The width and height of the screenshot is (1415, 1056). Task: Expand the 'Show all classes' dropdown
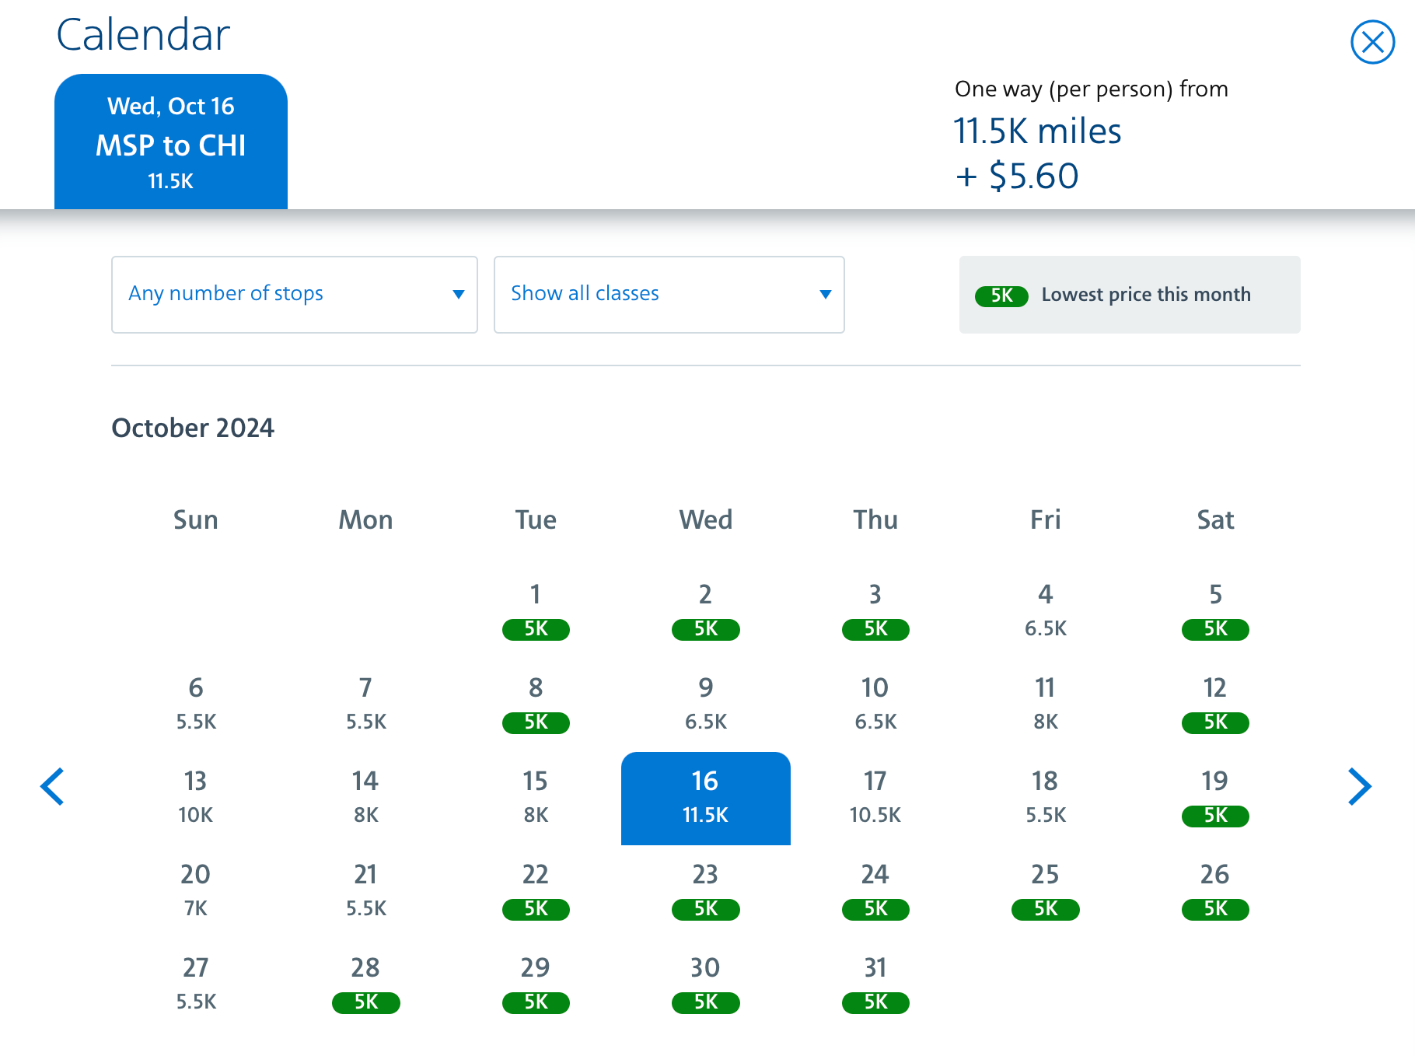point(669,294)
